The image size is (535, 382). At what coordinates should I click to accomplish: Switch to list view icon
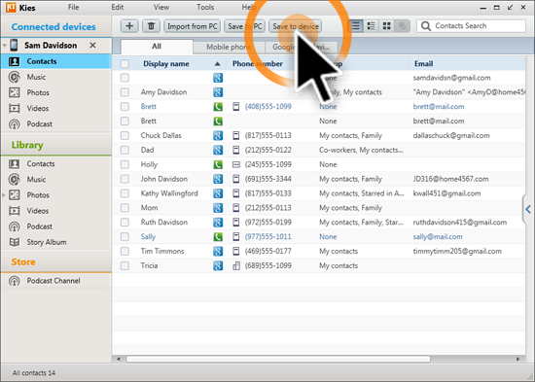click(x=355, y=26)
